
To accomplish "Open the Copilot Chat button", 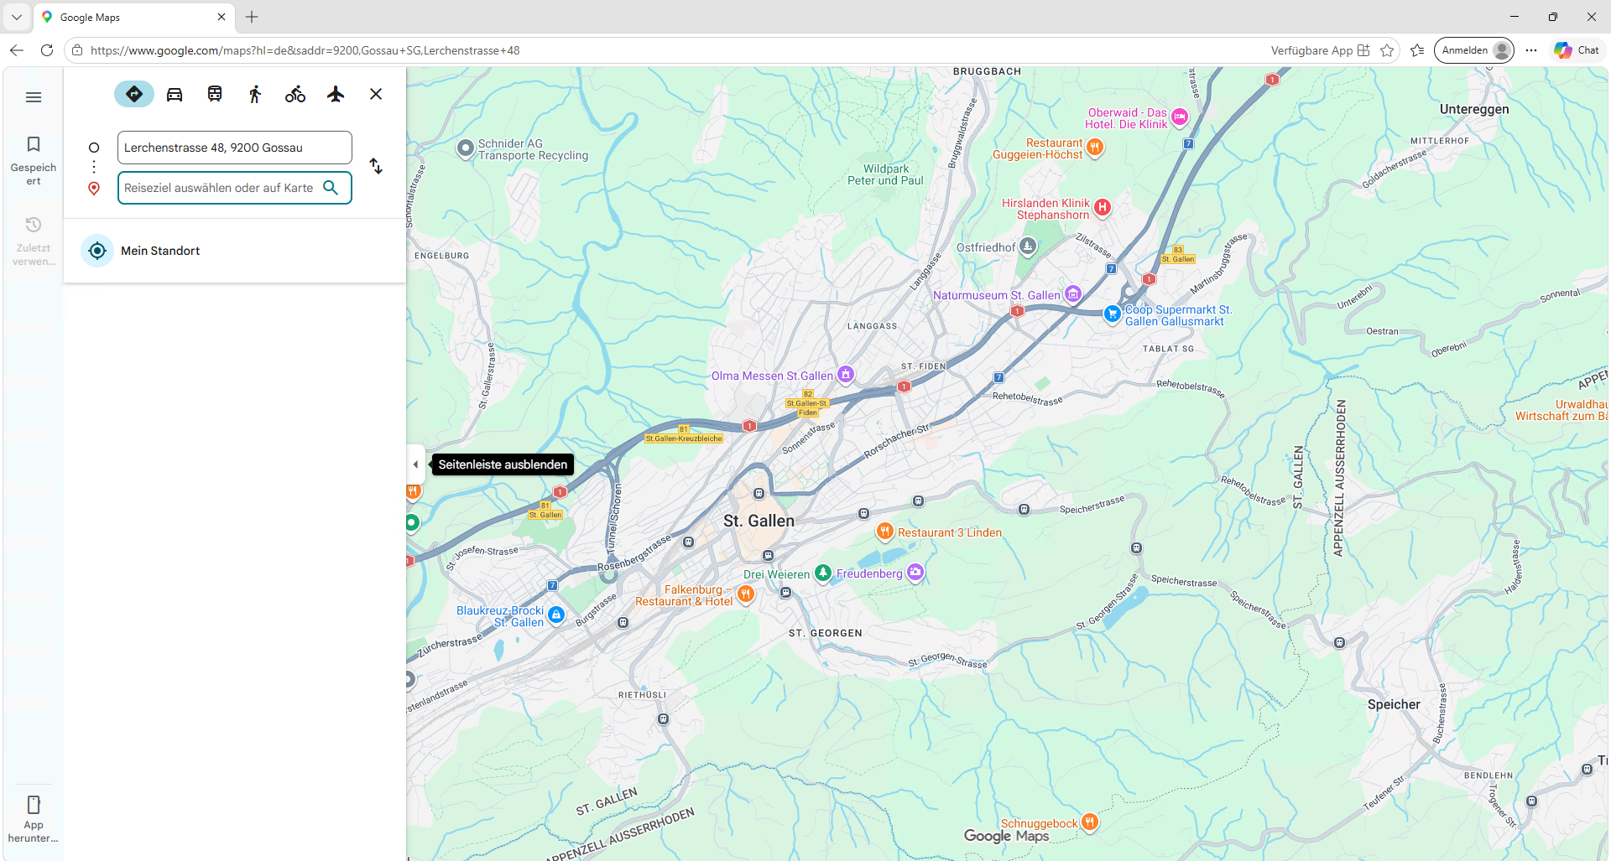I will coord(1577,50).
